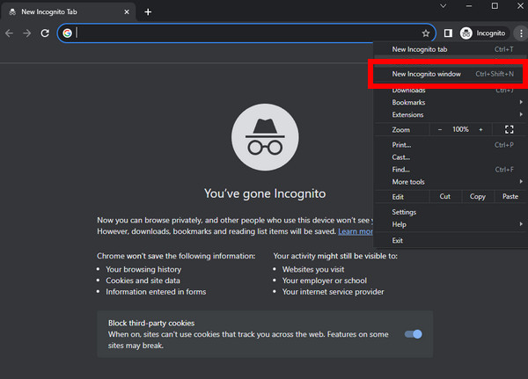528x379 pixels.
Task: Expand the Extensions submenu
Action: click(x=451, y=115)
